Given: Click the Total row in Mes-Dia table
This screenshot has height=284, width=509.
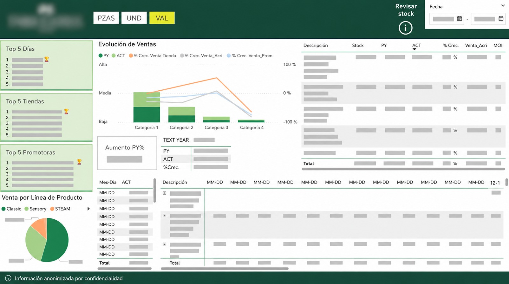Looking at the screenshot, I should coord(125,263).
